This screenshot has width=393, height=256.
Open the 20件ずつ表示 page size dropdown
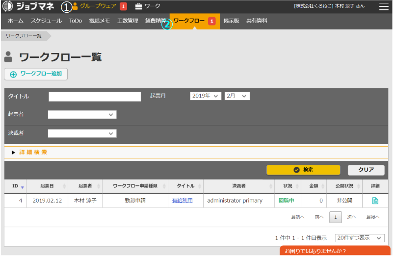[360, 238]
